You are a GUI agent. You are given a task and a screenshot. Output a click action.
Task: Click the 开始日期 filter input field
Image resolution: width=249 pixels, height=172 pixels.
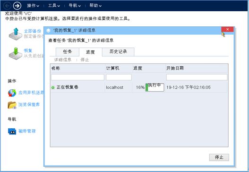tap(197, 77)
